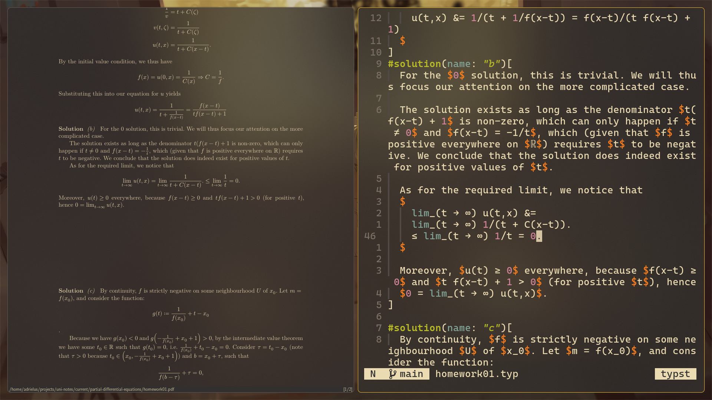Click the '$0 = lim_(t → ∞) u(t,x)$.' editor line

tap(474, 293)
